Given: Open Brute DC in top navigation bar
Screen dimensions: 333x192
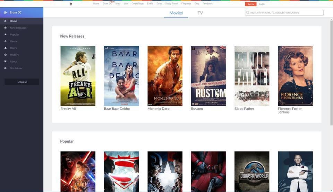Looking at the screenshot, I should point(107,3).
